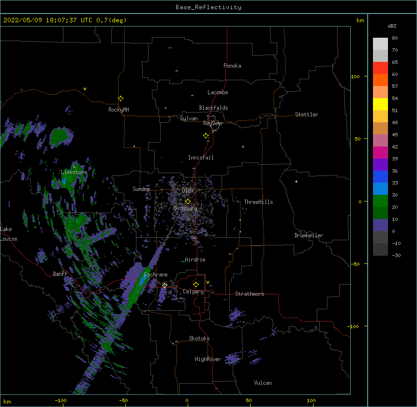Click the yellow diamond marker above RockyMH
Image resolution: width=417 pixels, height=407 pixels.
tap(120, 99)
